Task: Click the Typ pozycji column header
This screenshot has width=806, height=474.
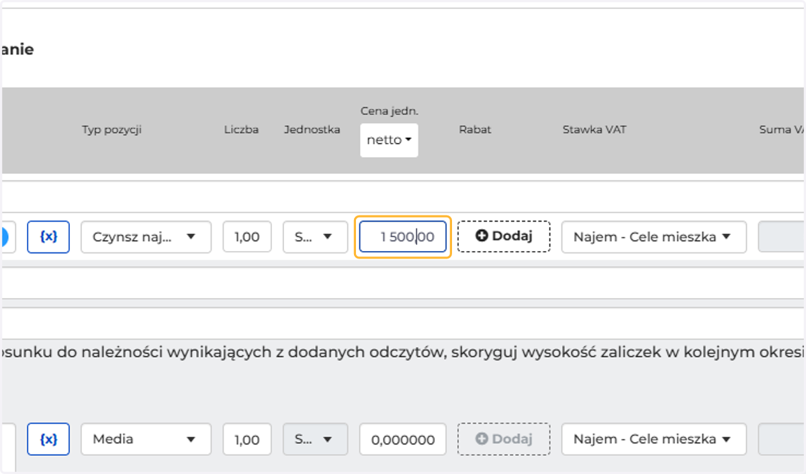Action: coord(111,130)
